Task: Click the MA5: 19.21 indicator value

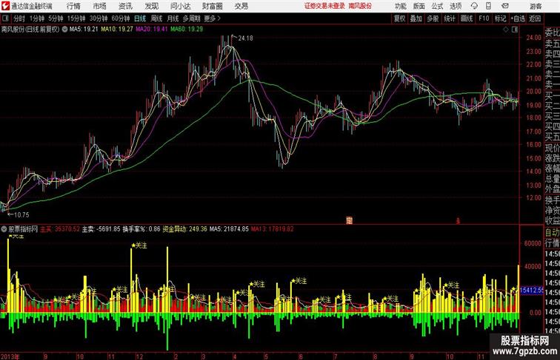Action: tap(84, 30)
